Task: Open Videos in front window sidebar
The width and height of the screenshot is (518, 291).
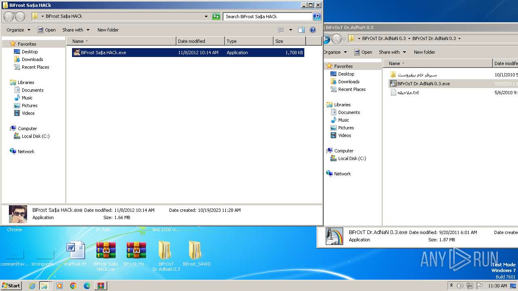Action: pyautogui.click(x=28, y=113)
